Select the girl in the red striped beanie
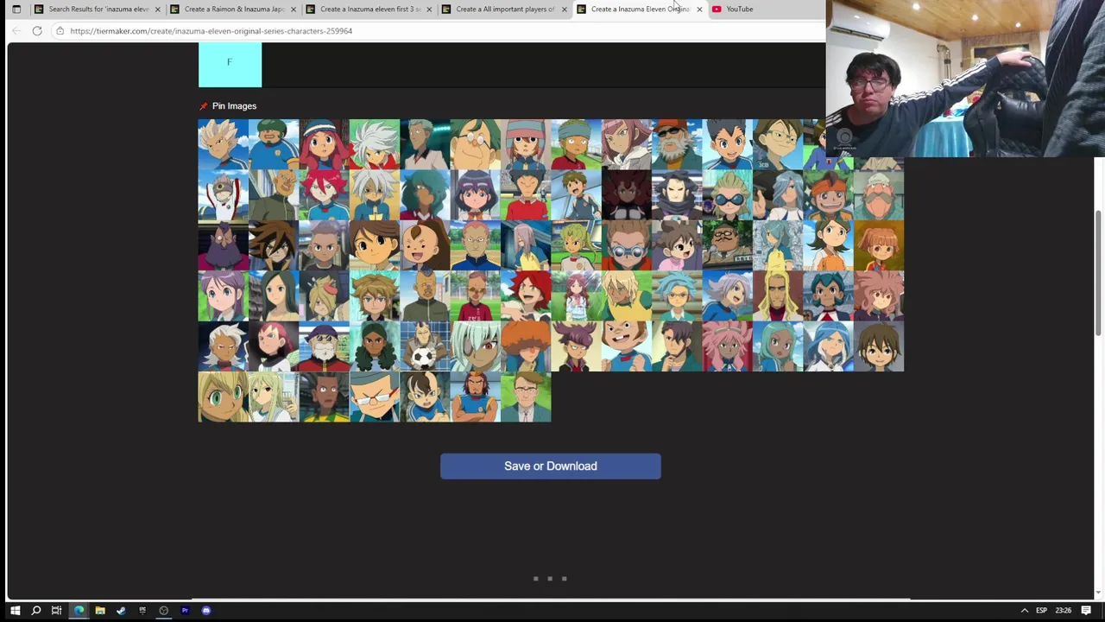 coord(324,144)
